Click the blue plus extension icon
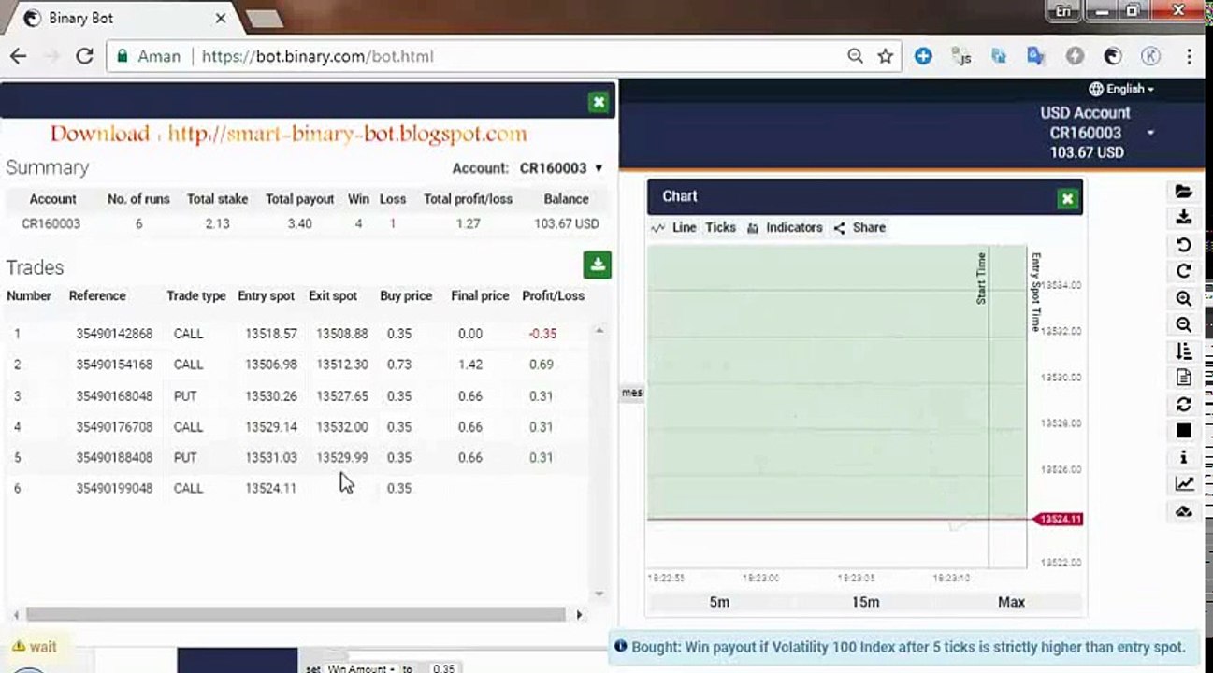The height and width of the screenshot is (673, 1213). (x=923, y=56)
